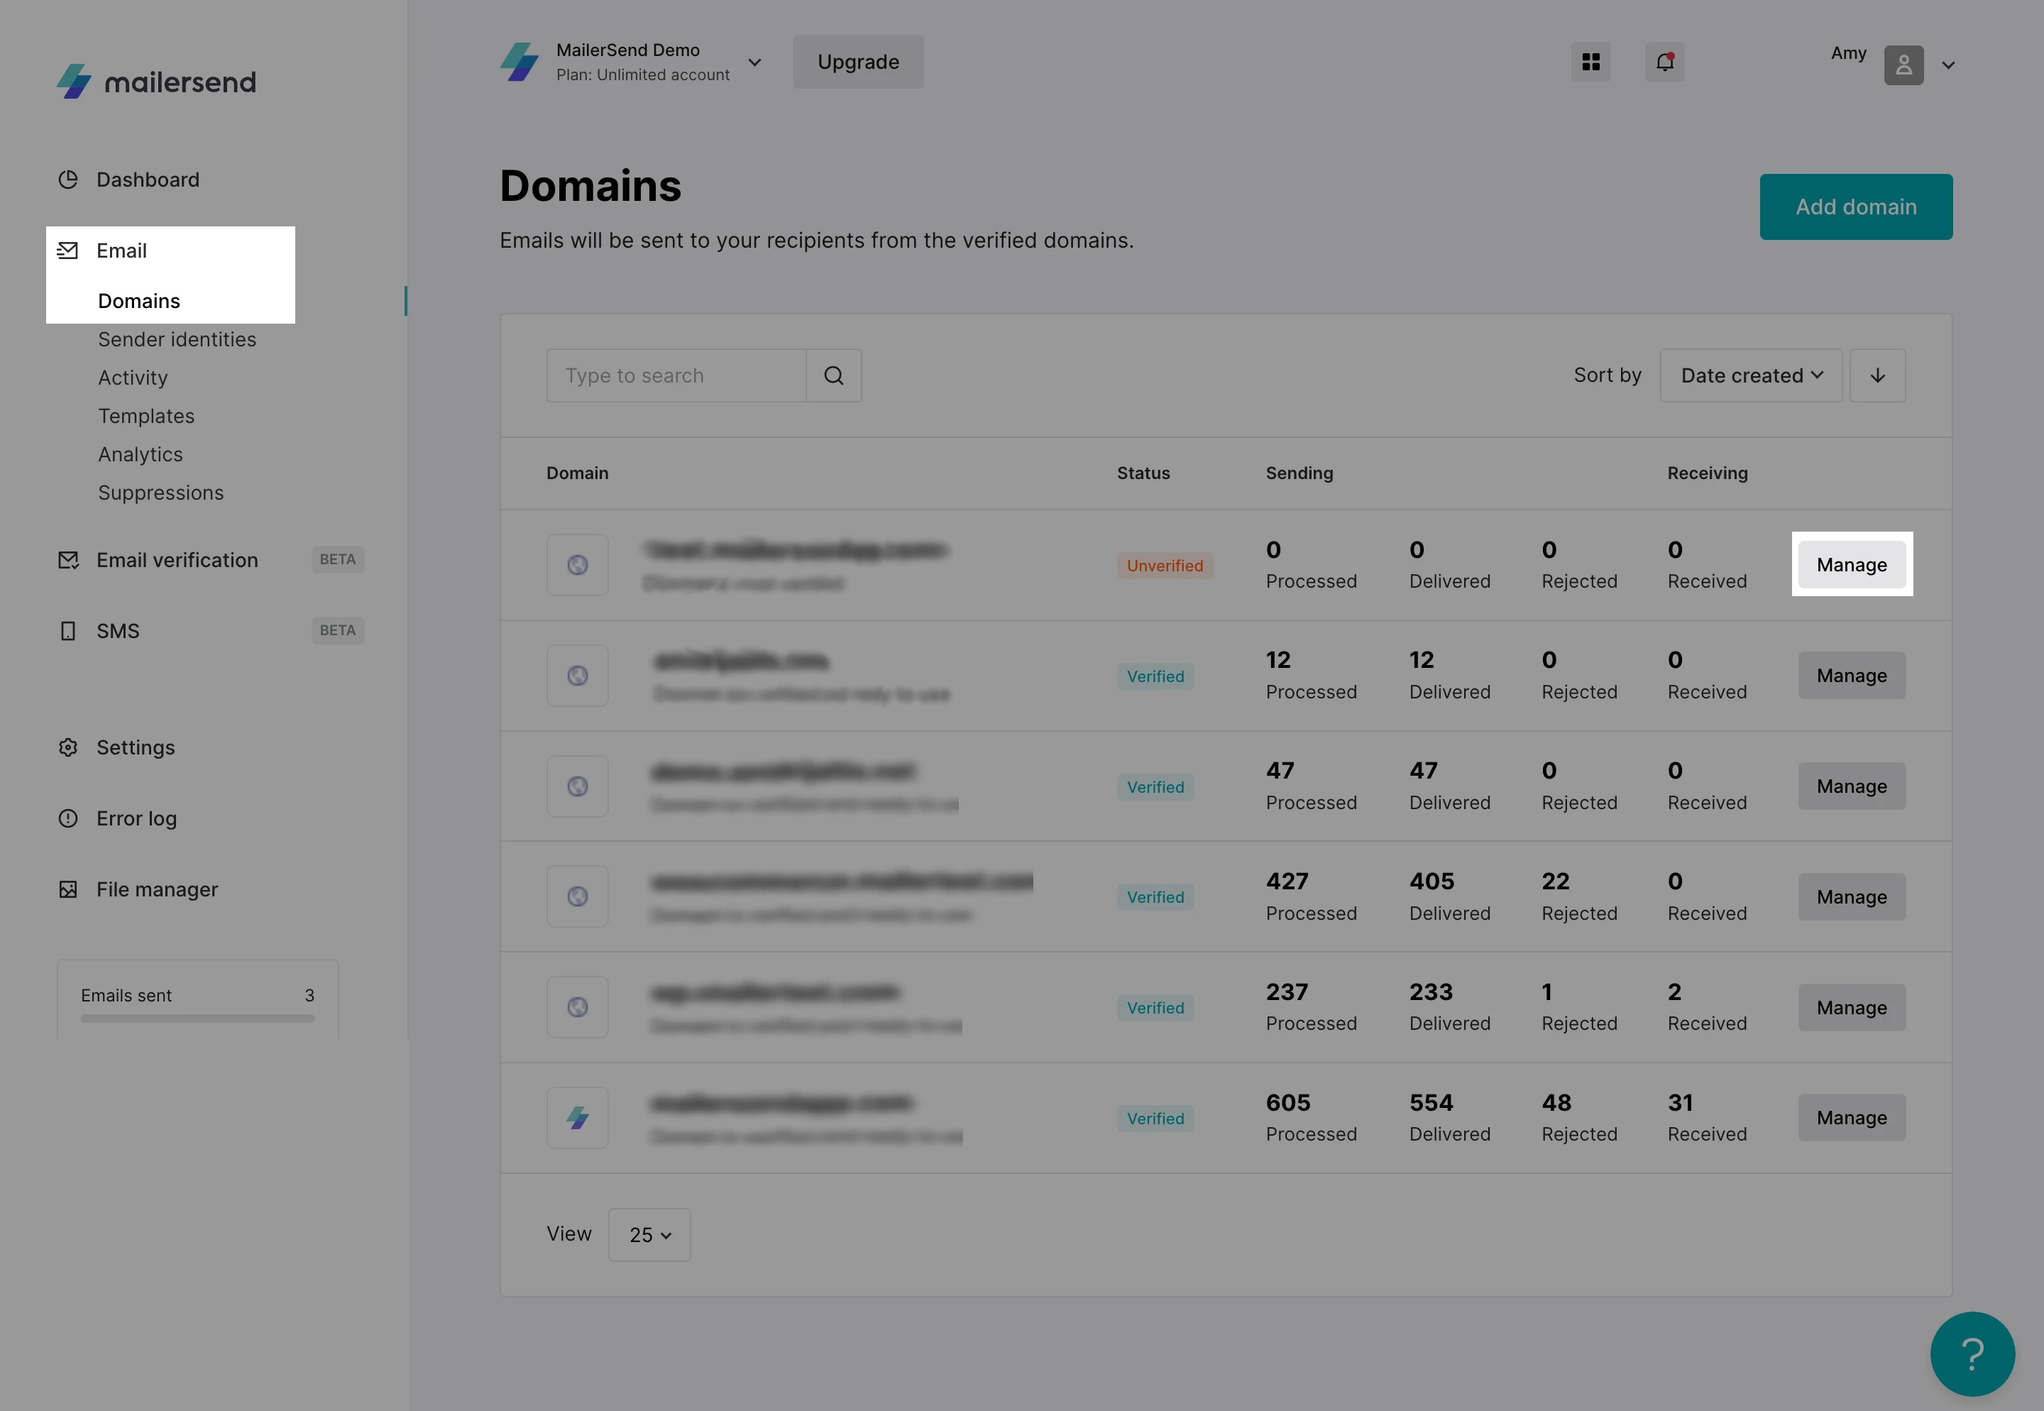Go to Sender identities in the sidebar
Screen dimensions: 2044x1411
tap(177, 339)
